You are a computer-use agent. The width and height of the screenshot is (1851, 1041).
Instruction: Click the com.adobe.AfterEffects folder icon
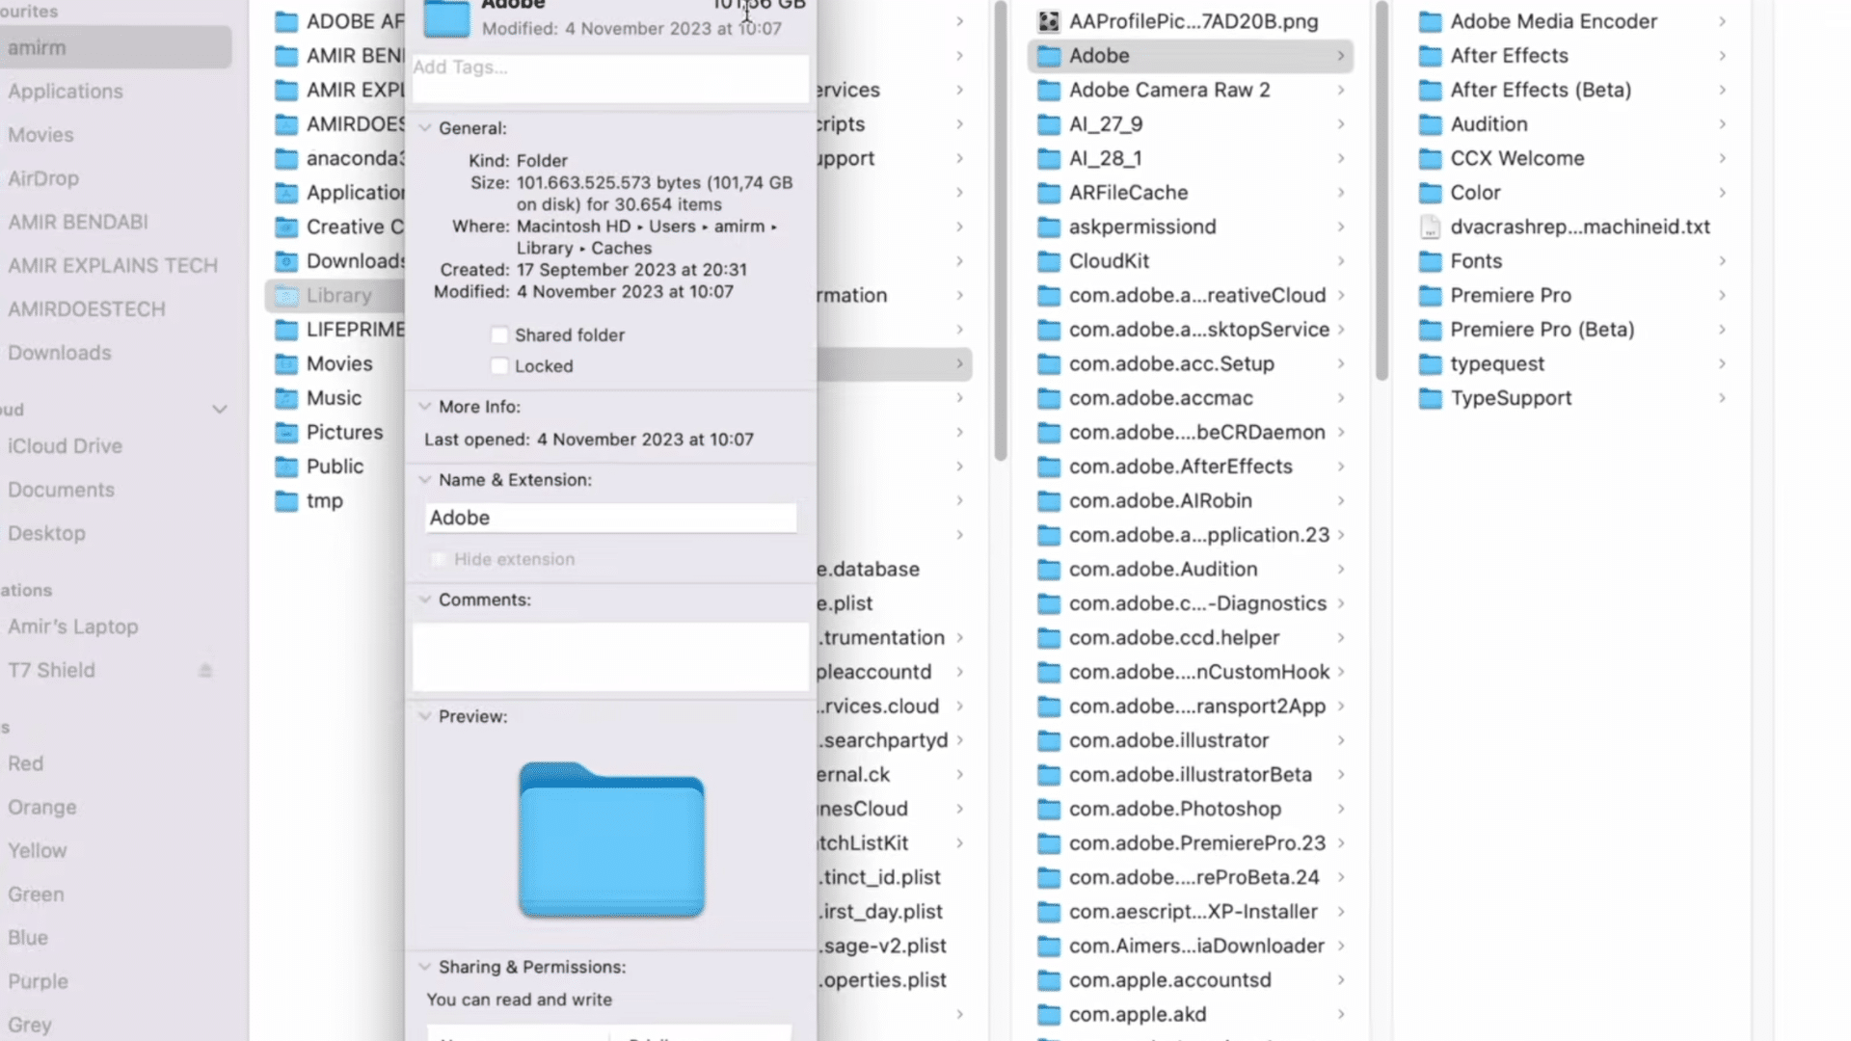(x=1049, y=467)
